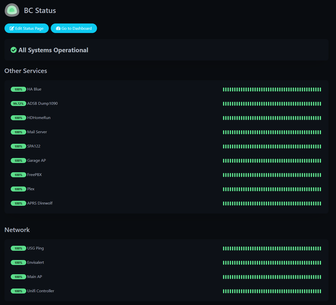The width and height of the screenshot is (336, 305).
Task: Click 100% uptime badge for Garage AP
Action: pos(18,160)
